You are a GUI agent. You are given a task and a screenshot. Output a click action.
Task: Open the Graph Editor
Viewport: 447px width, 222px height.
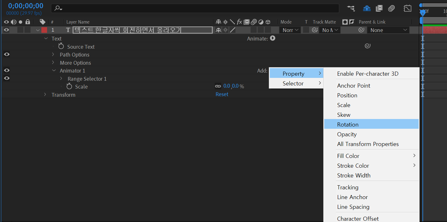pos(408,8)
